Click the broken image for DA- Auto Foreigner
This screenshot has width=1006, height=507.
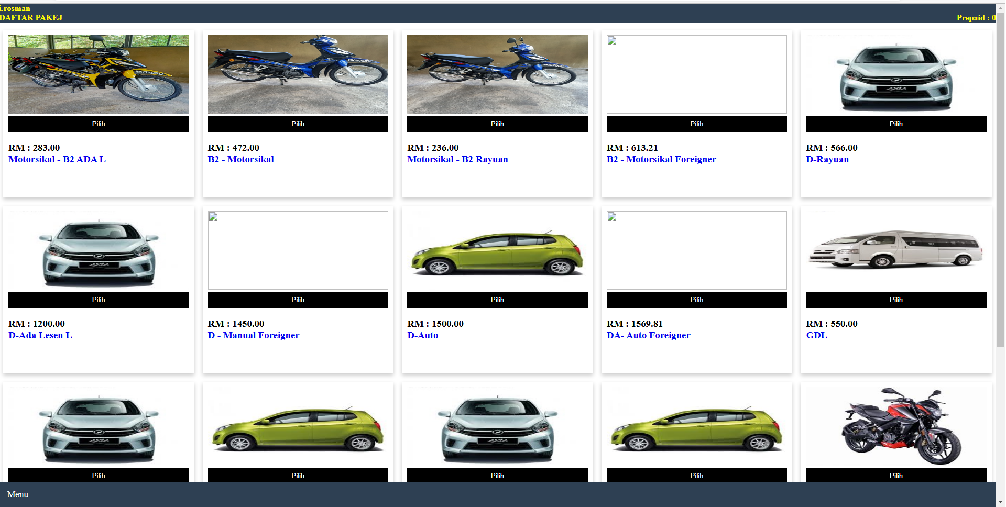coord(696,250)
